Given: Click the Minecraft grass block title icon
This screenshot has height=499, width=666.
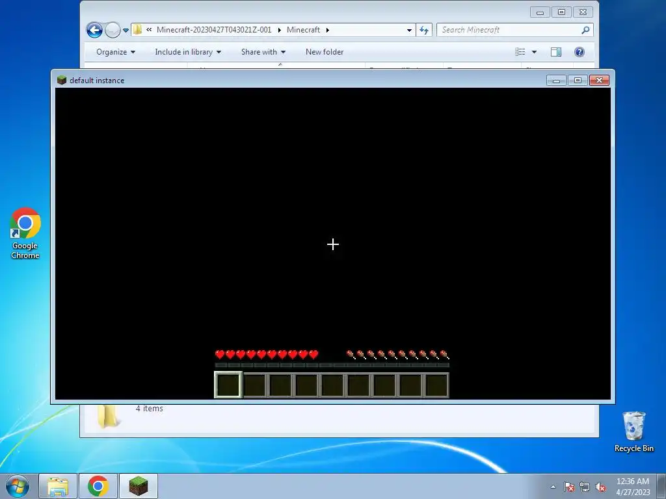Looking at the screenshot, I should tap(62, 80).
